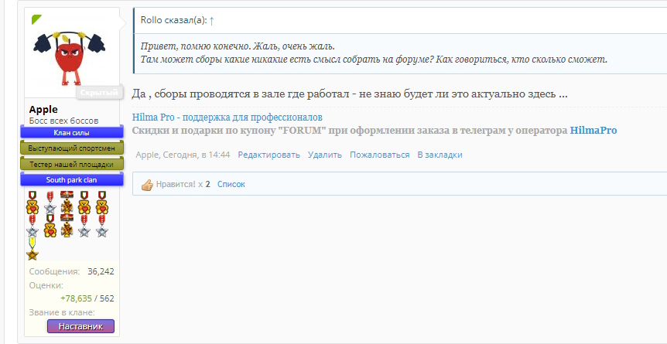Open the Список of likes
Viewport: 667px width, 344px height.
(231, 185)
